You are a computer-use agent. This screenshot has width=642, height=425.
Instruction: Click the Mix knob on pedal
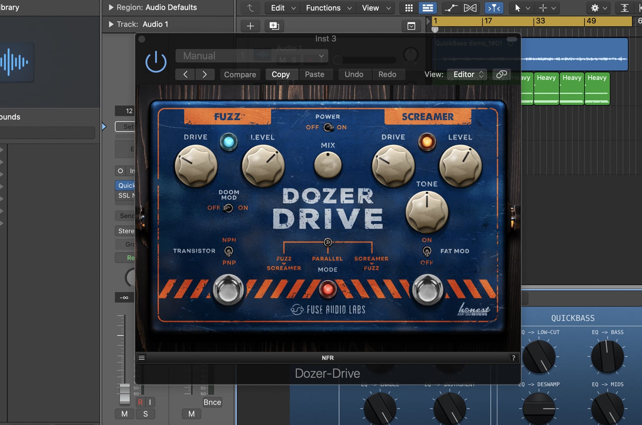328,165
